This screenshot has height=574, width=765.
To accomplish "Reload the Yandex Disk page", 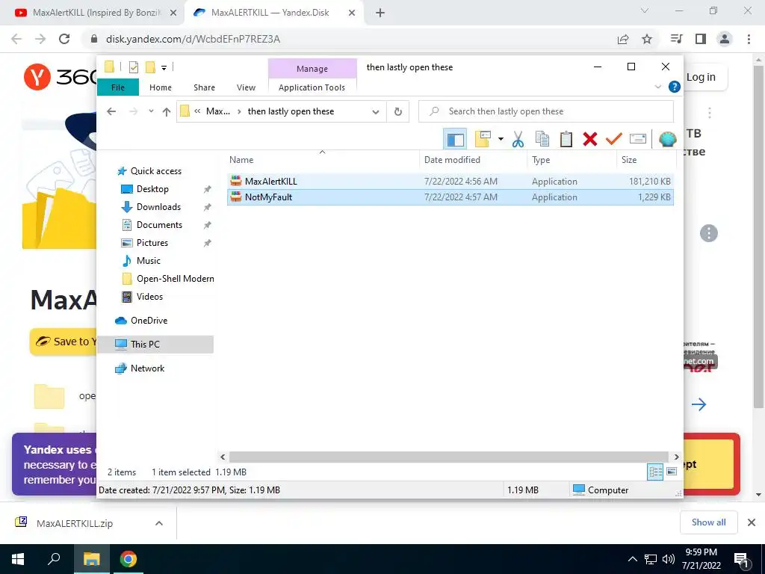I will point(64,39).
